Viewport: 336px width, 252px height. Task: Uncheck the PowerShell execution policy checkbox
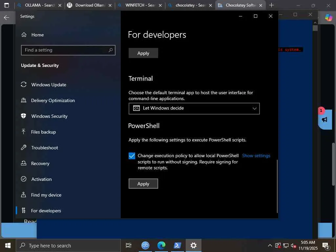(132, 156)
